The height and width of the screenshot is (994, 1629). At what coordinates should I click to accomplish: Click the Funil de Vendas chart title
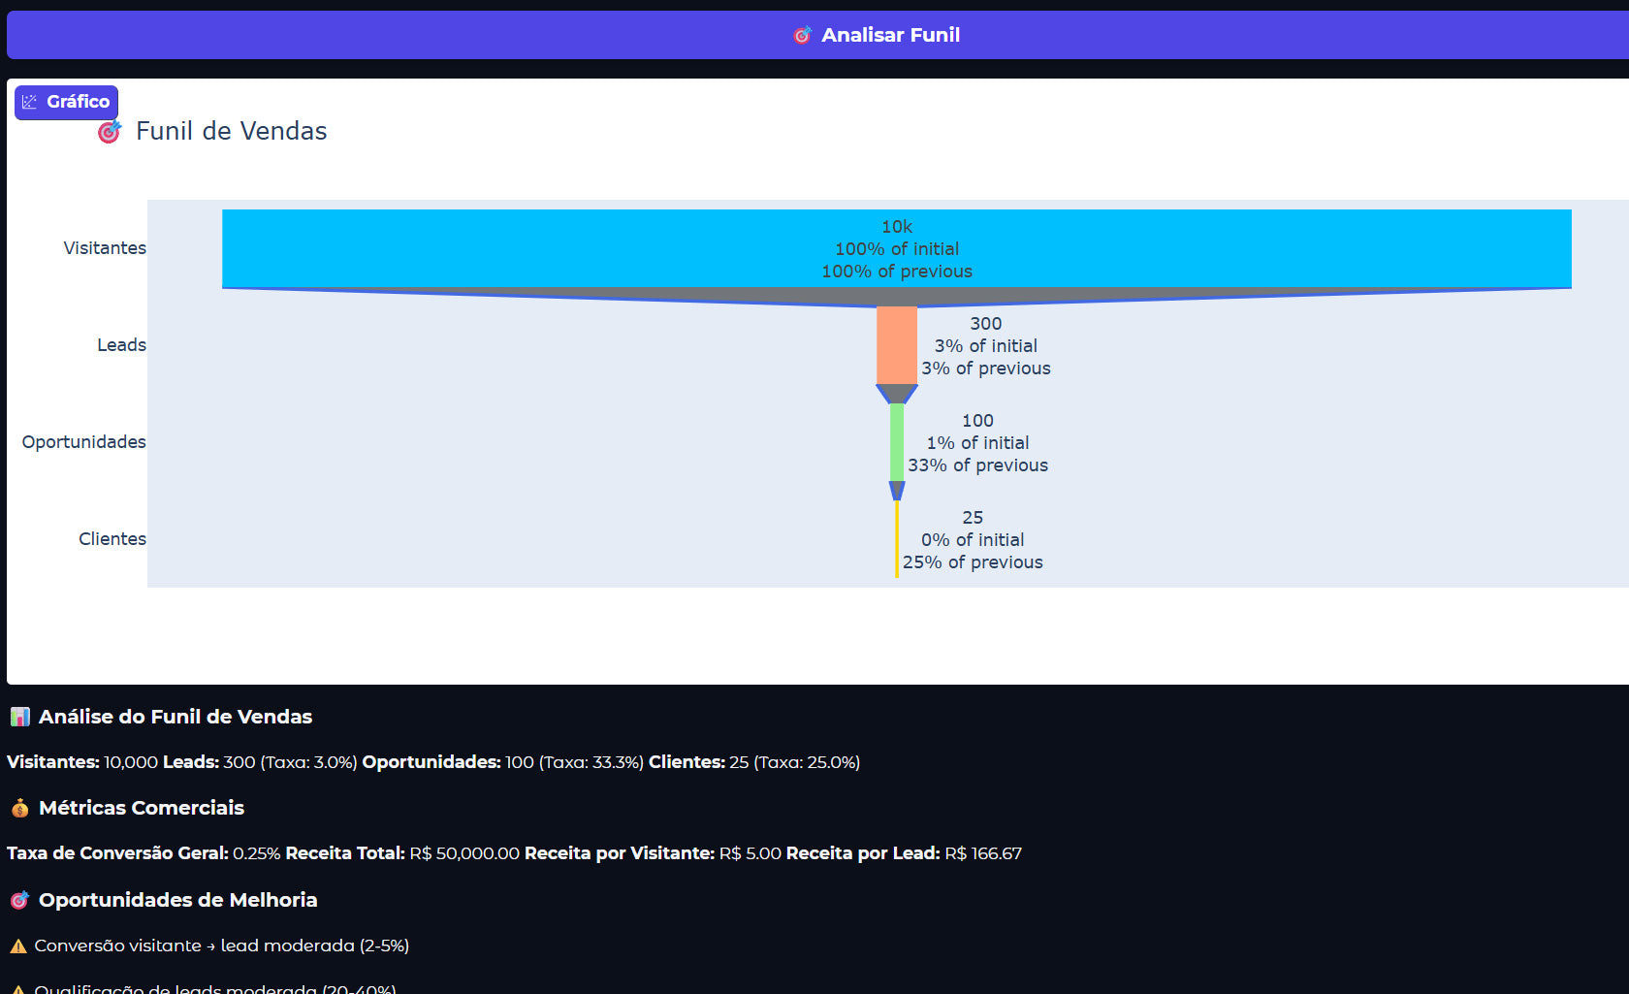point(231,131)
